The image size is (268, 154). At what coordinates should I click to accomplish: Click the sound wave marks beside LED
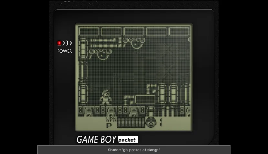click(x=67, y=43)
